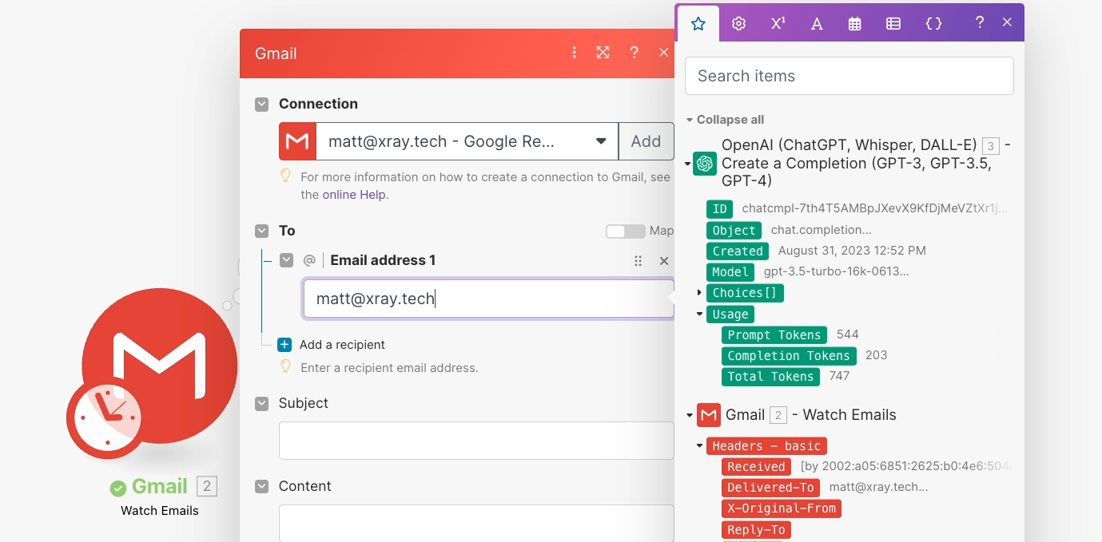The height and width of the screenshot is (542, 1102).
Task: Open the date functions calendar tab
Action: pyautogui.click(x=855, y=24)
